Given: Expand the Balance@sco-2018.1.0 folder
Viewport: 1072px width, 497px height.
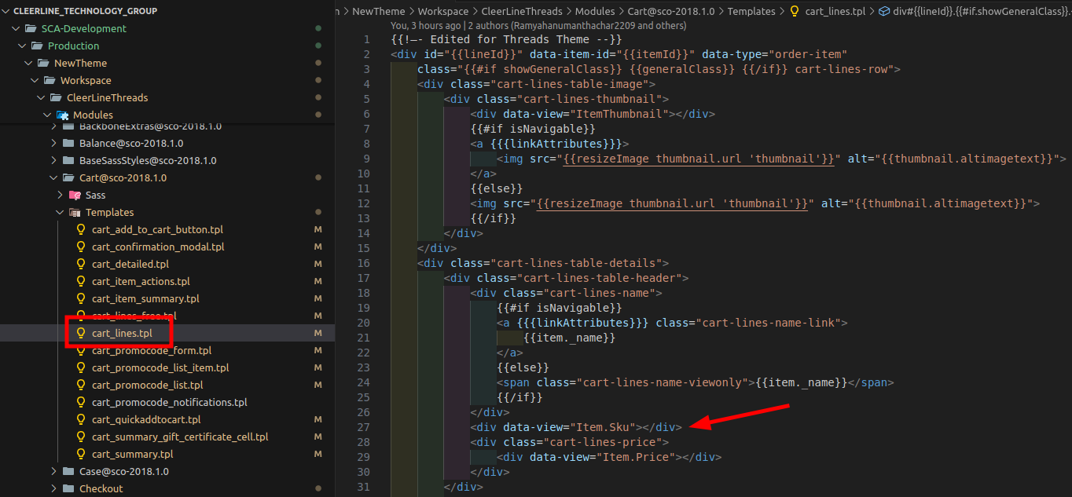Looking at the screenshot, I should [x=53, y=144].
